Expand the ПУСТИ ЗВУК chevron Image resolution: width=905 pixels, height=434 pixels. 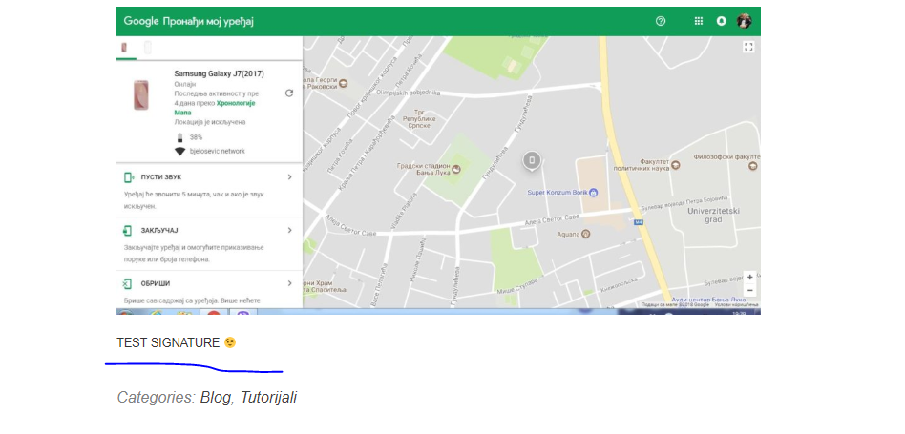tap(290, 177)
